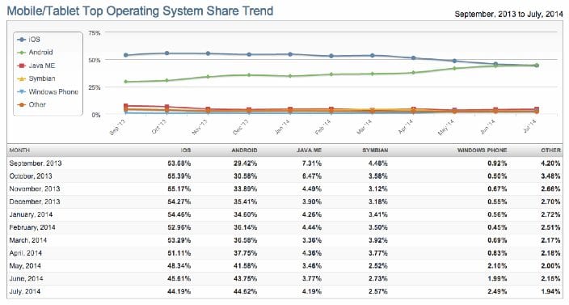Click the Java ME square marker at Sep '13
569x305 pixels.
point(126,106)
